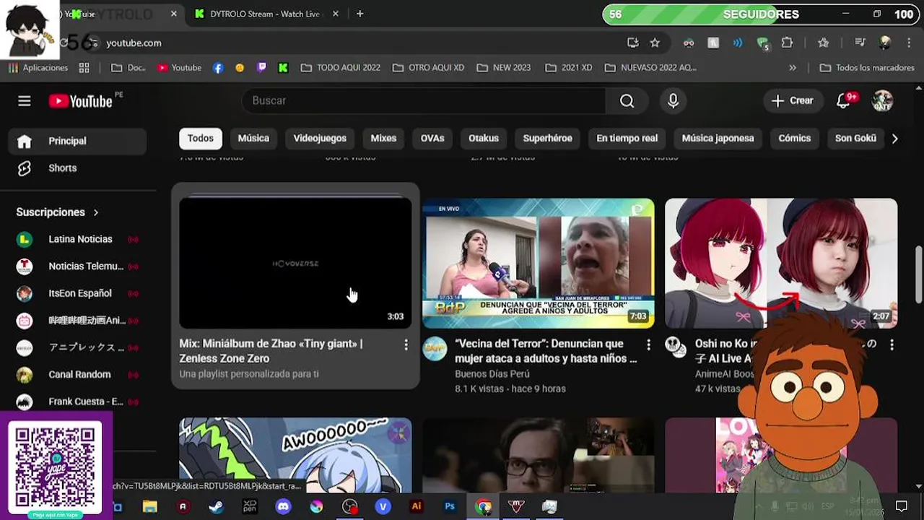
Task: Select the OVAs filter chip
Action: [432, 138]
